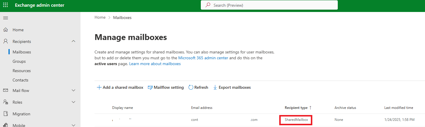Click the Roles person-key icon
425x127 pixels.
pyautogui.click(x=6, y=102)
